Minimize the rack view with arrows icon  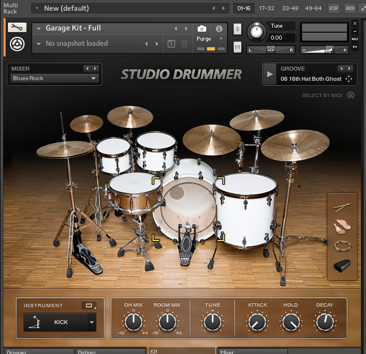tap(363, 8)
